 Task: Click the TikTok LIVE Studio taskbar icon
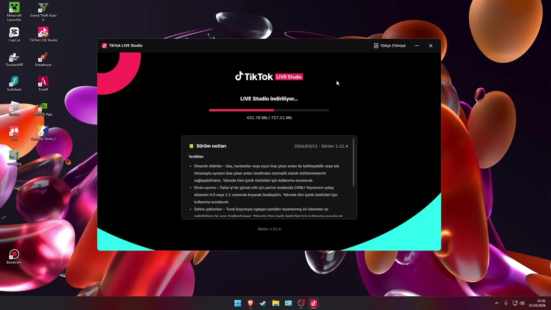click(x=313, y=303)
